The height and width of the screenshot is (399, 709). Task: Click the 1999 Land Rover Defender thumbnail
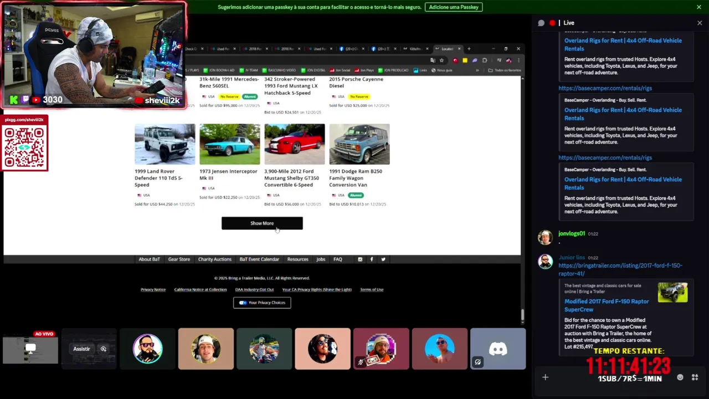165,144
